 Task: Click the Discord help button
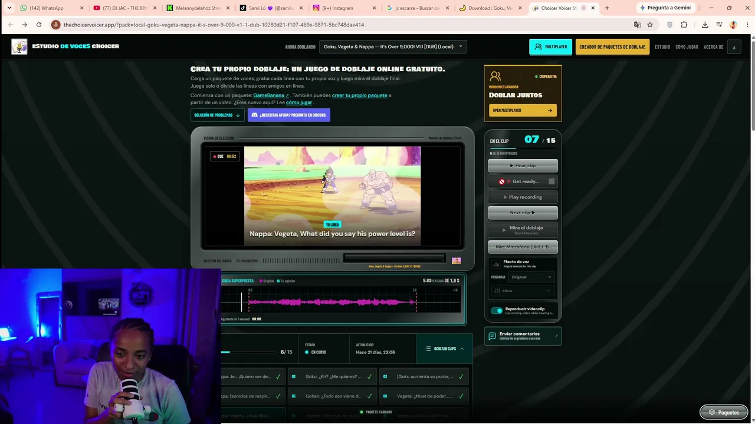point(289,115)
